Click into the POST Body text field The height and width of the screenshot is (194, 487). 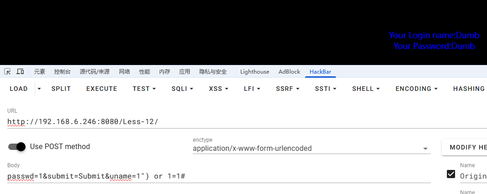(219, 176)
